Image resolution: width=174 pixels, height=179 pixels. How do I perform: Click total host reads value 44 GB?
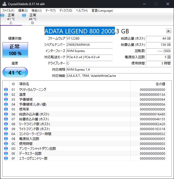coord(159,39)
